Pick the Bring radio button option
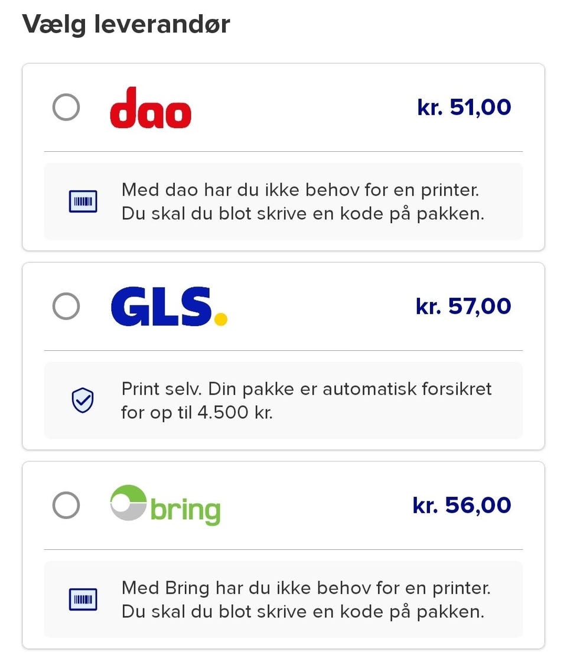Screen dimensions: 567x668 point(66,506)
